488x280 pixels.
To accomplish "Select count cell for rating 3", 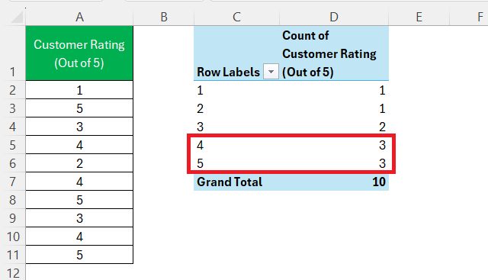I will (334, 127).
